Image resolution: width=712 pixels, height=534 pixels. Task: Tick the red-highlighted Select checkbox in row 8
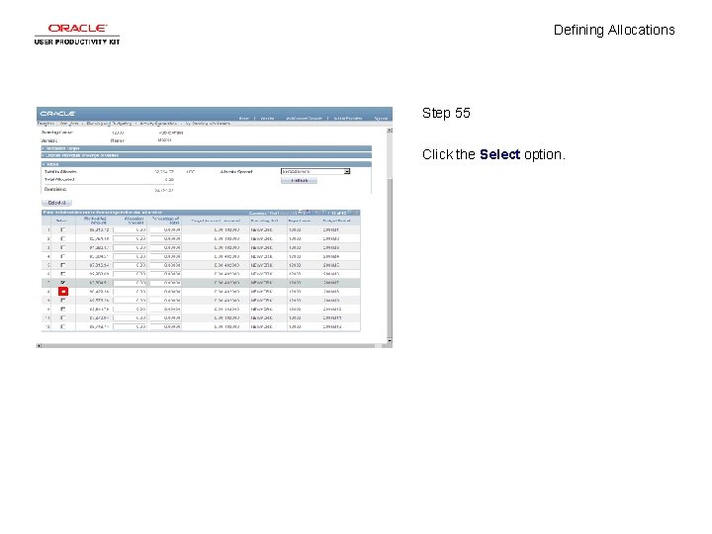click(x=63, y=292)
